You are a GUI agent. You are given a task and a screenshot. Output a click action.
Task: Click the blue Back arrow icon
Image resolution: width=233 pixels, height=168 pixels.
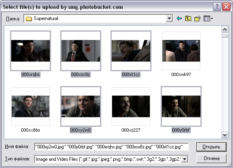point(179,18)
